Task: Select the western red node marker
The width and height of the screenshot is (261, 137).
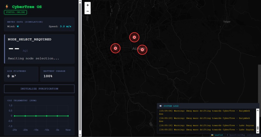Action: pos(115,48)
